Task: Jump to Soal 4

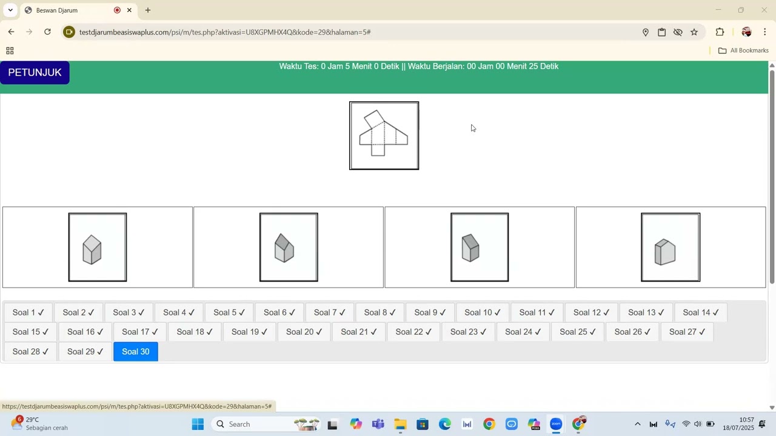Action: 179,312
